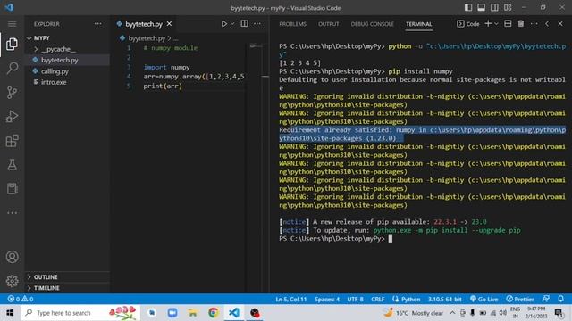572x321 pixels.
Task: Select interpreter 3.10.5 64-bit
Action: 445,300
